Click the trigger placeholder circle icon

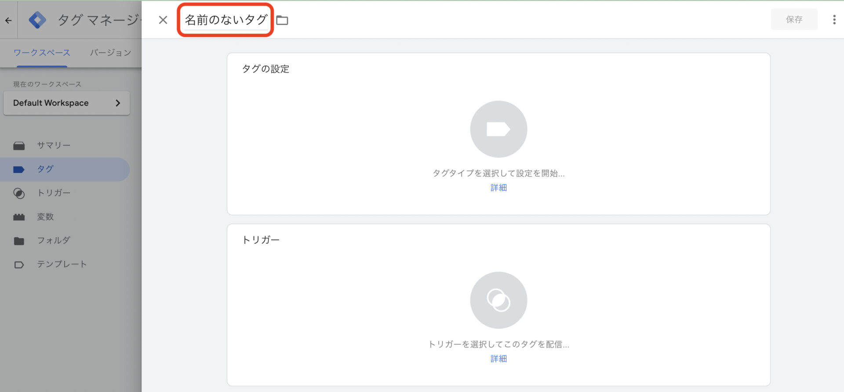click(x=498, y=300)
